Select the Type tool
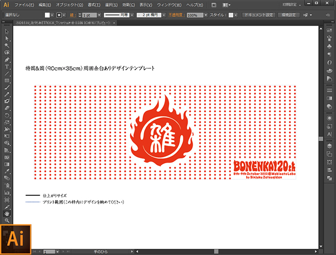Screen dimensions: 336x255 [x=7, y=67]
